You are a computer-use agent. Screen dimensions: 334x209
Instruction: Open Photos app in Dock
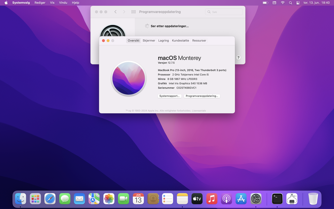(x=109, y=199)
